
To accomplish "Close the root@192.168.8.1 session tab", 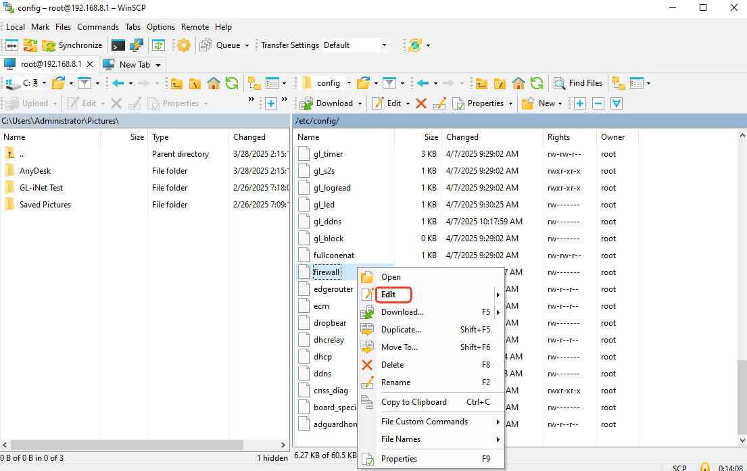I will [x=89, y=64].
